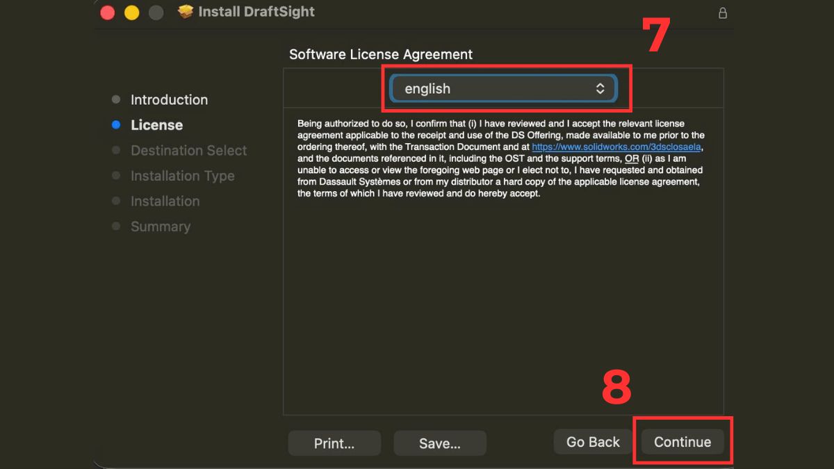Select the License step in sidebar
The height and width of the screenshot is (469, 834).
point(156,125)
